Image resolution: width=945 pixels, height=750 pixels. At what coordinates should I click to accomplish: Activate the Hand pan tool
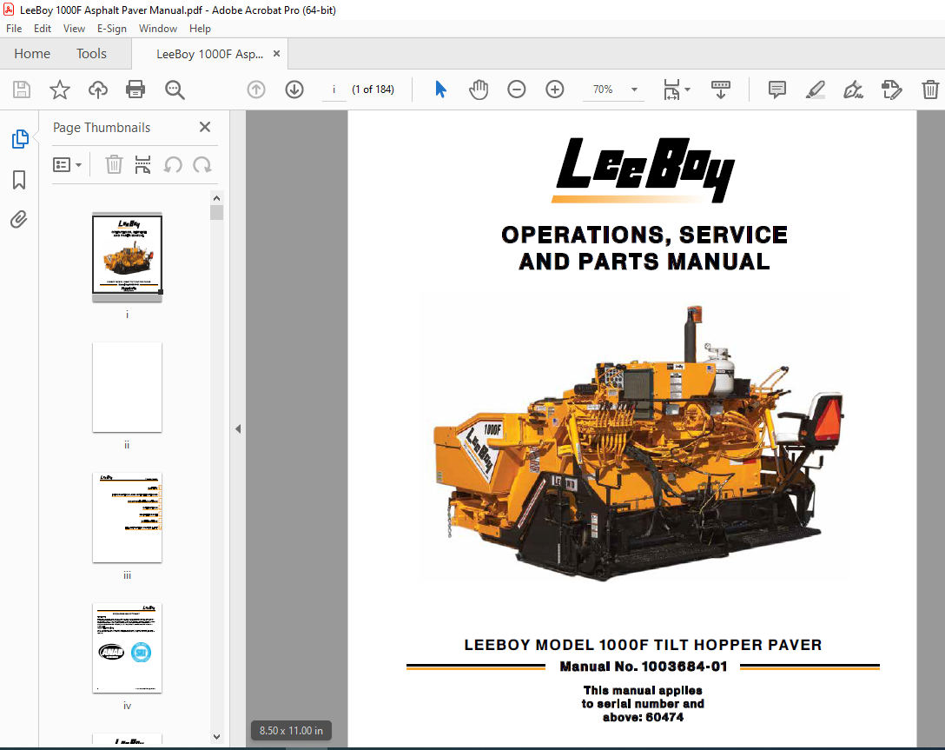(479, 90)
